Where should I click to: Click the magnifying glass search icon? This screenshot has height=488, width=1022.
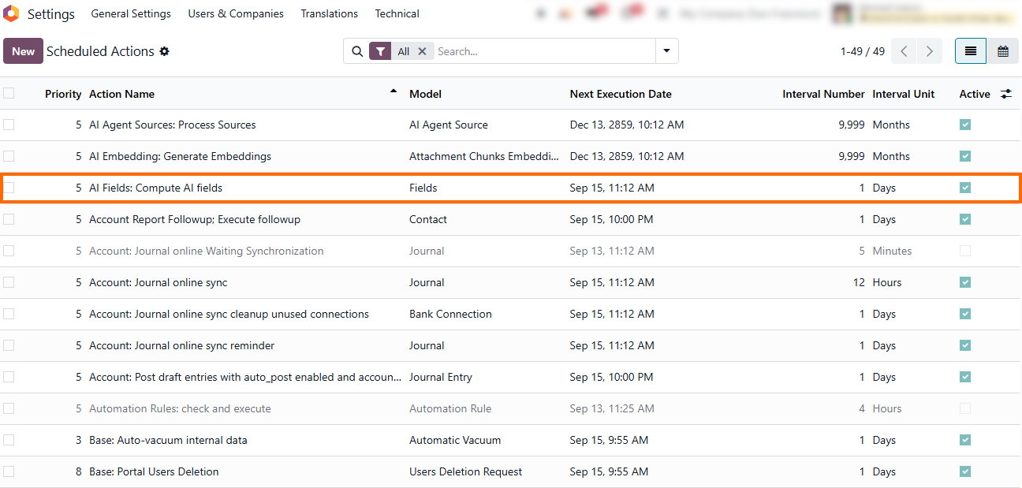[357, 51]
